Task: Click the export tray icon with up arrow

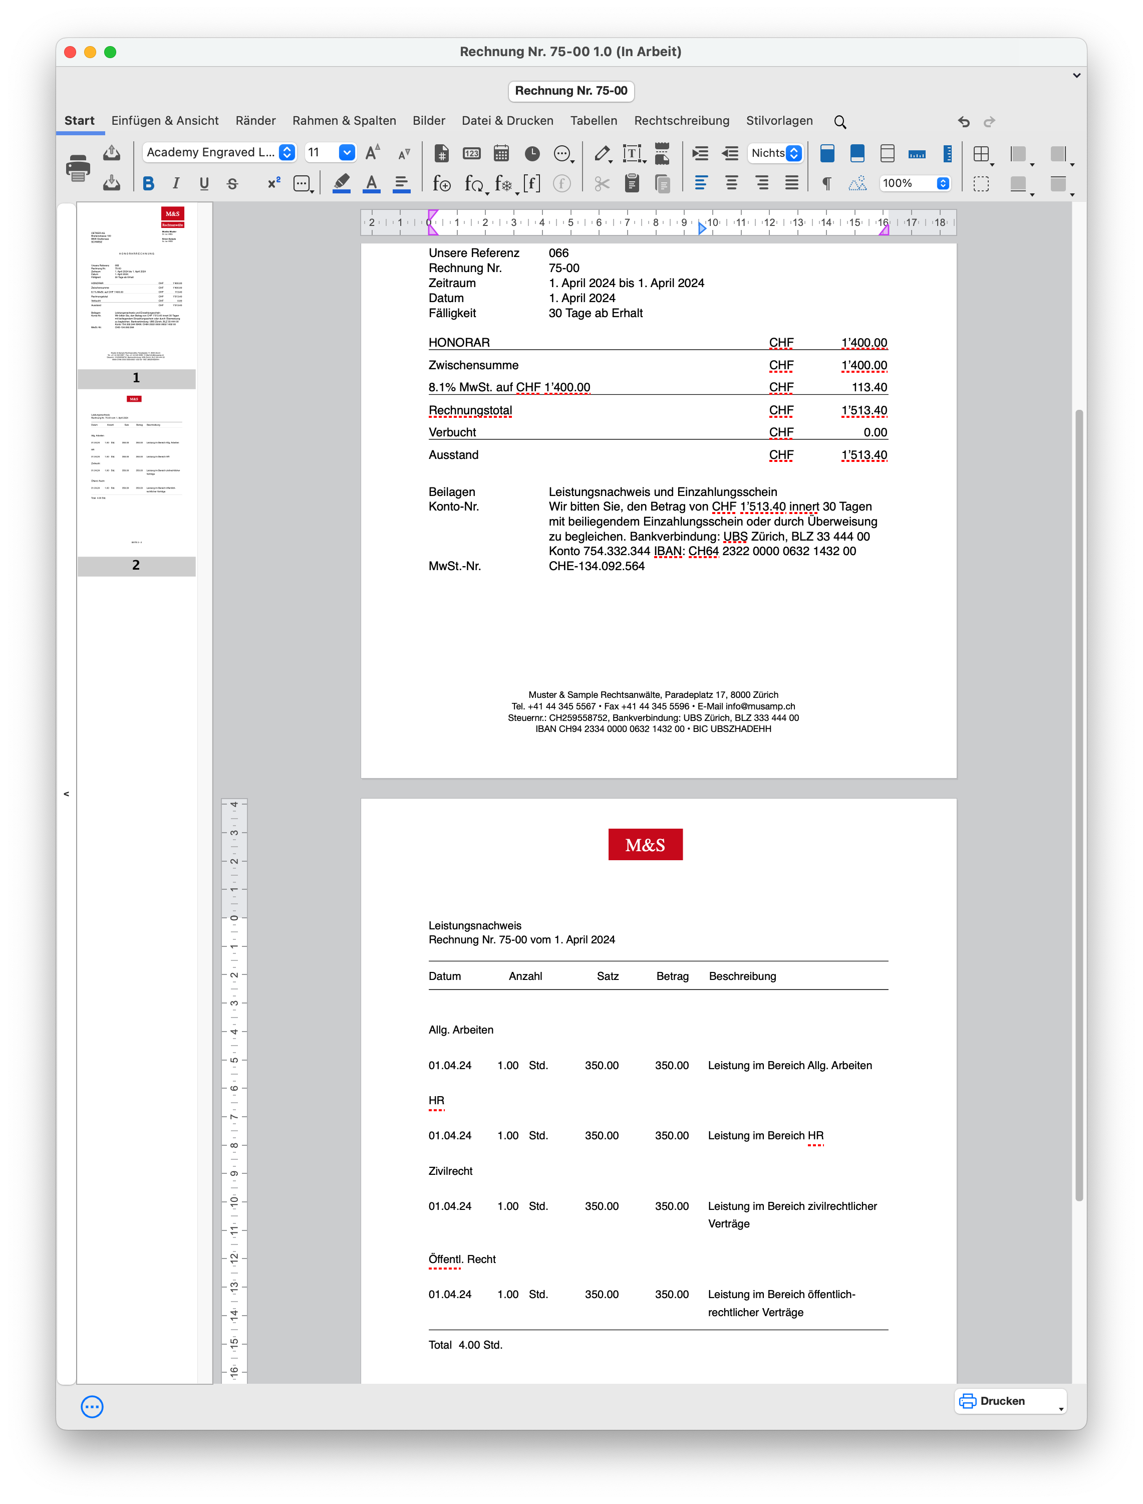Action: (112, 153)
